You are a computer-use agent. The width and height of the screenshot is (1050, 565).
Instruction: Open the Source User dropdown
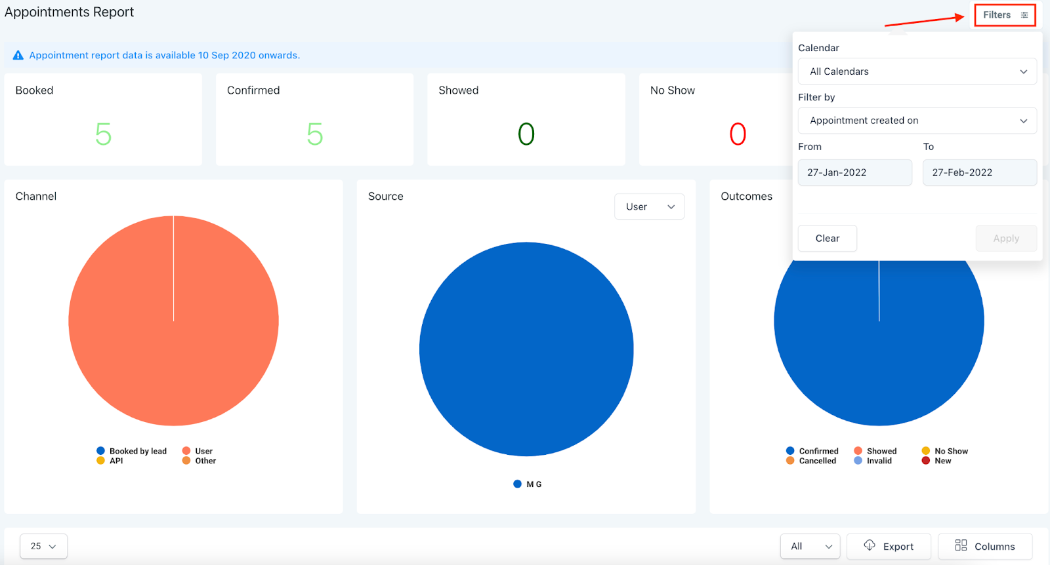click(649, 206)
